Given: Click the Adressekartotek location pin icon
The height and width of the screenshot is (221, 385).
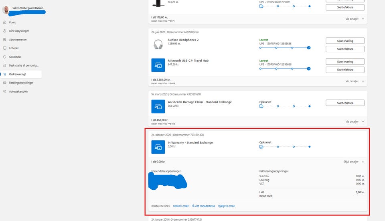Looking at the screenshot, I should (x=5, y=91).
